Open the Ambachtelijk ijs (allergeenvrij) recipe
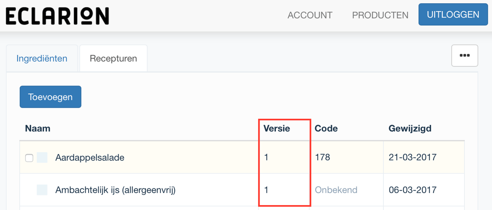The width and height of the screenshot is (492, 210). click(x=115, y=190)
